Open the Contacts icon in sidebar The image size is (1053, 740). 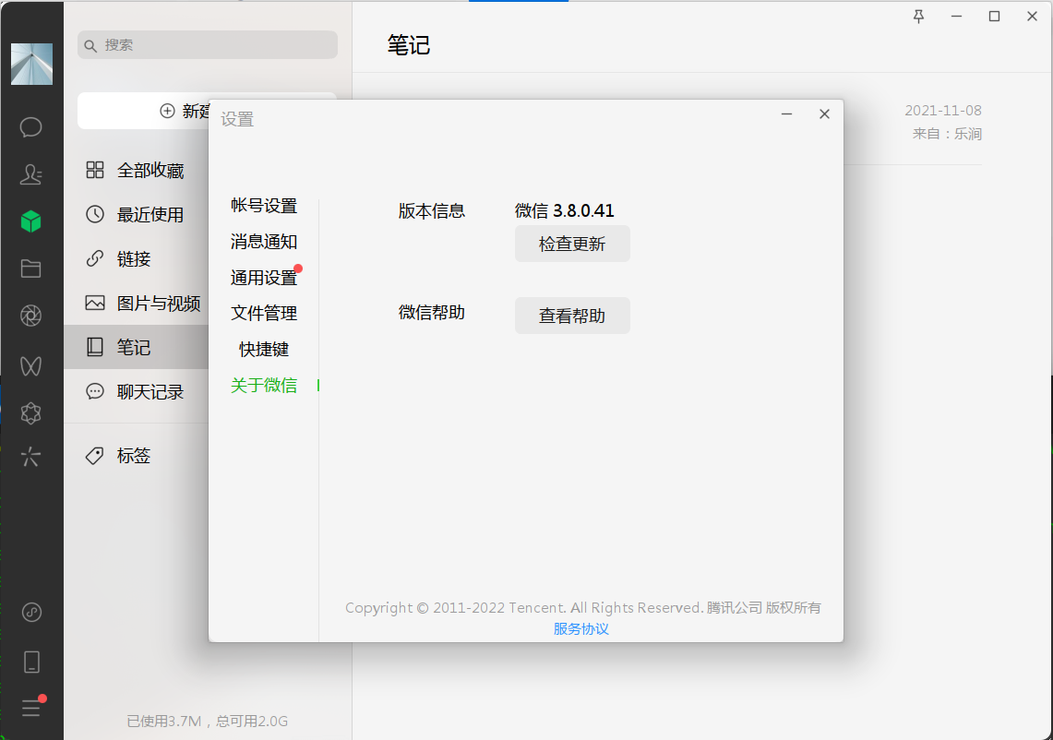[x=31, y=174]
